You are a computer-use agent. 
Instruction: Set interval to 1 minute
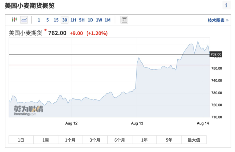pyautogui.click(x=39, y=20)
